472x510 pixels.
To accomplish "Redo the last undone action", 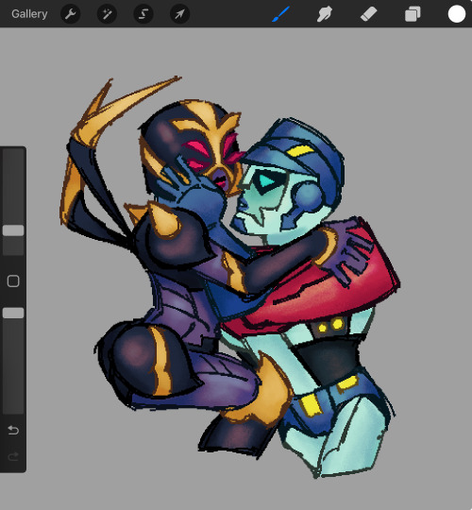I will click(x=13, y=457).
